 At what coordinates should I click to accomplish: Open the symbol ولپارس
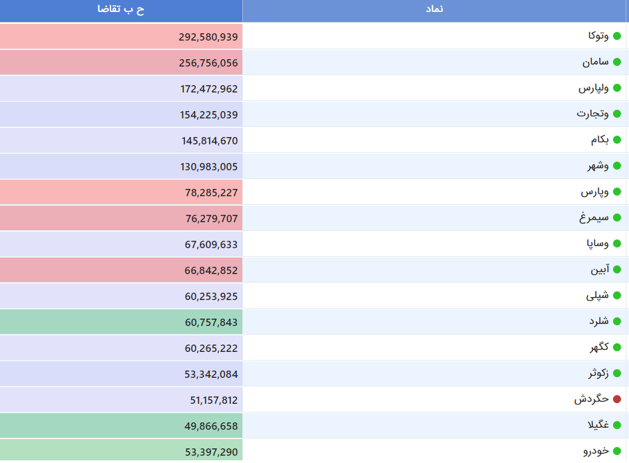pos(594,88)
